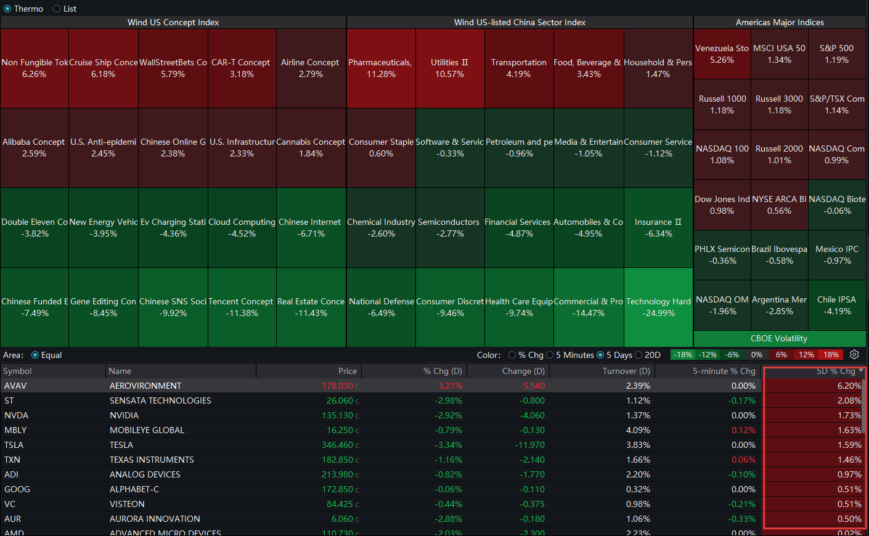This screenshot has height=536, width=869.
Task: Click the -18% green legend swatch
Action: (683, 355)
